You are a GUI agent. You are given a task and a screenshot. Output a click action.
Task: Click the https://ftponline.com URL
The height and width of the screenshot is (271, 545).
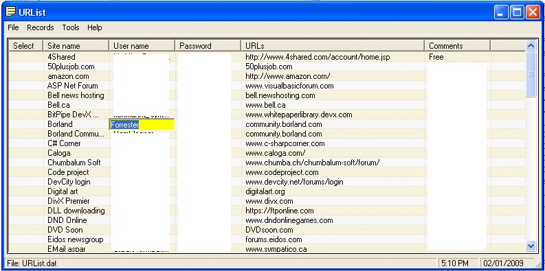tap(280, 211)
